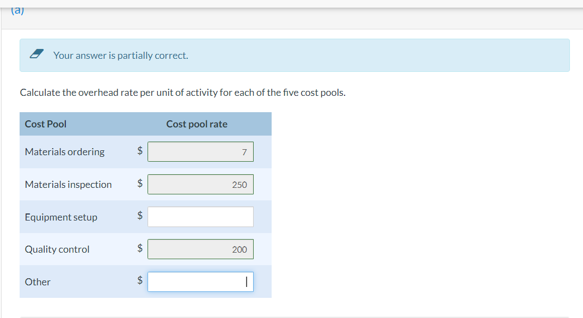
Task: Click the Materials ordering row label
Action: [x=64, y=152]
